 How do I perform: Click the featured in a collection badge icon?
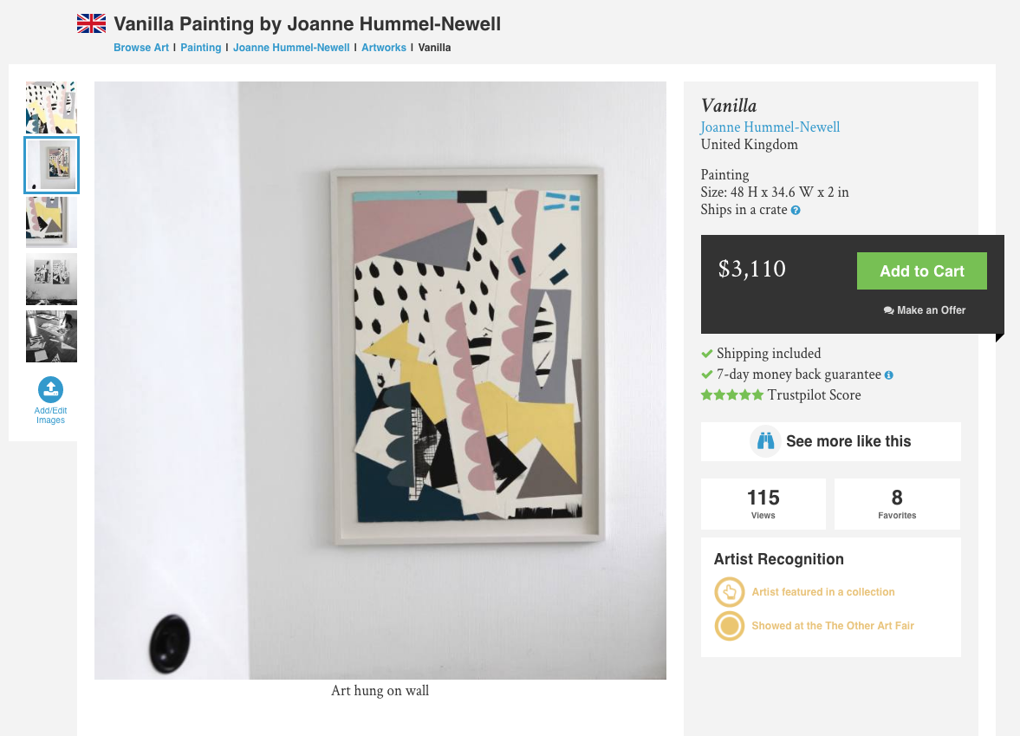(x=729, y=591)
